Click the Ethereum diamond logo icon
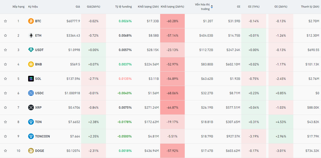 coord(31,35)
